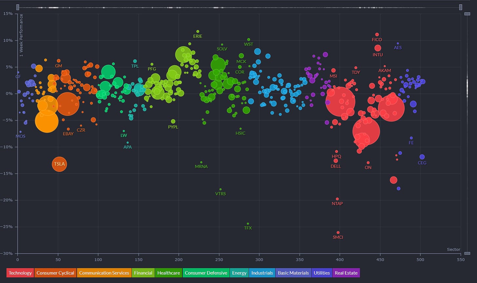Click the '1 Week Performance' axis title

(x=21, y=35)
